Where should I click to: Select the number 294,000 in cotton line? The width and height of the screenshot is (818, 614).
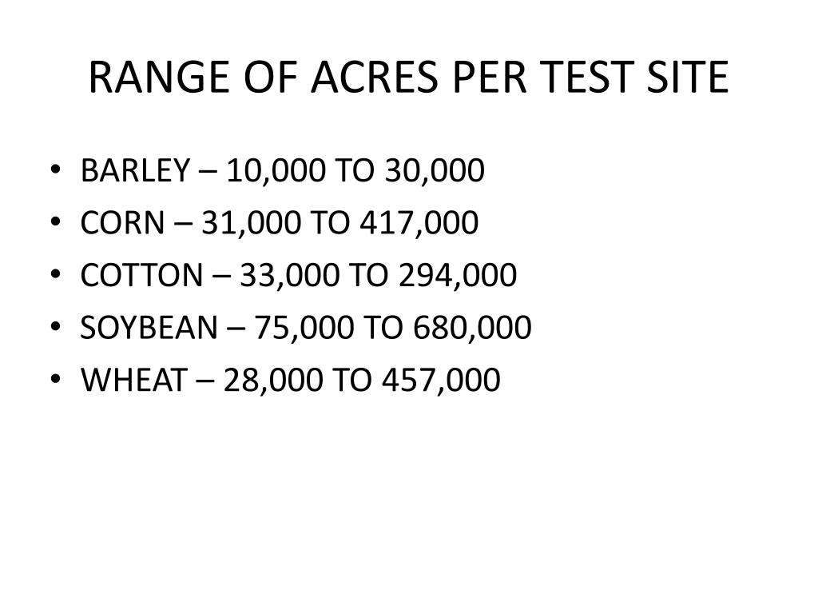tap(458, 276)
